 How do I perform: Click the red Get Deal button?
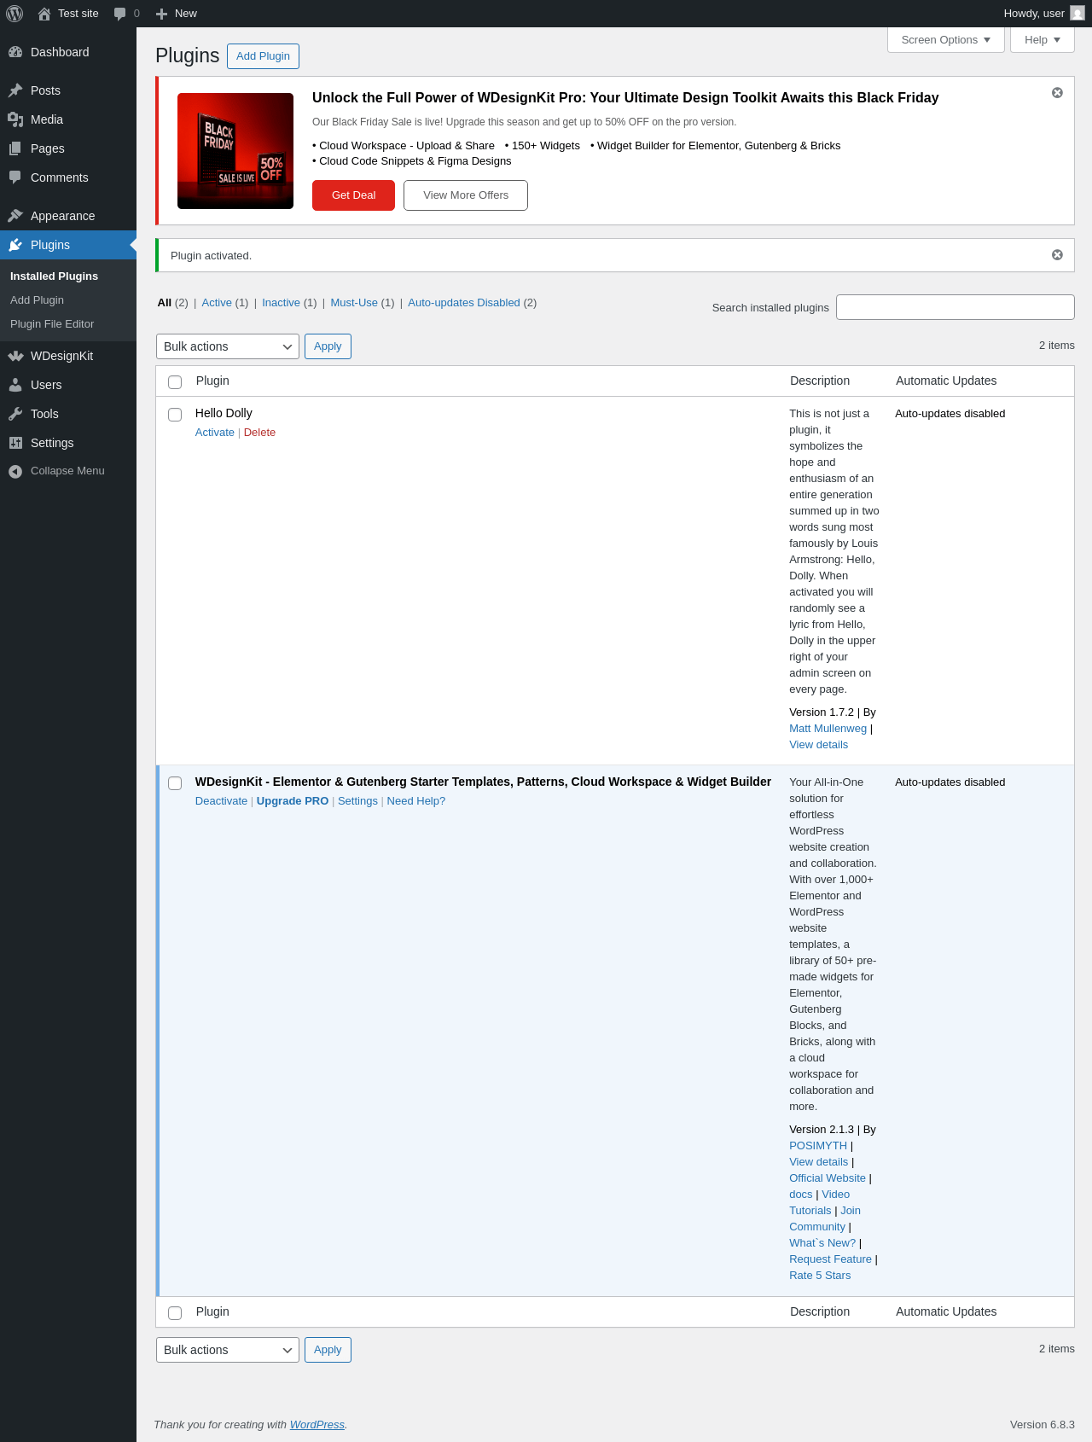pos(353,195)
